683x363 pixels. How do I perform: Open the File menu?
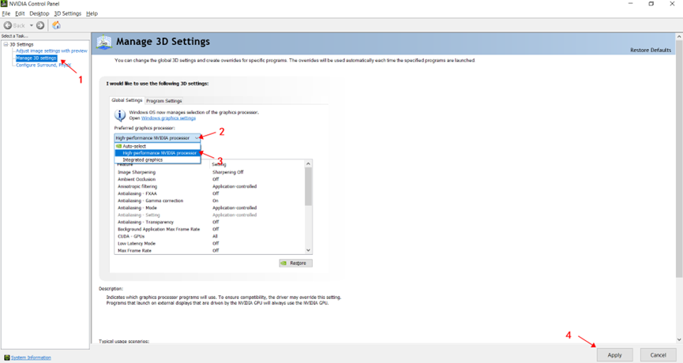(x=6, y=13)
